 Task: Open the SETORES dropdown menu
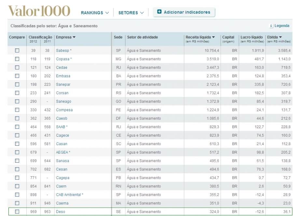(x=131, y=13)
